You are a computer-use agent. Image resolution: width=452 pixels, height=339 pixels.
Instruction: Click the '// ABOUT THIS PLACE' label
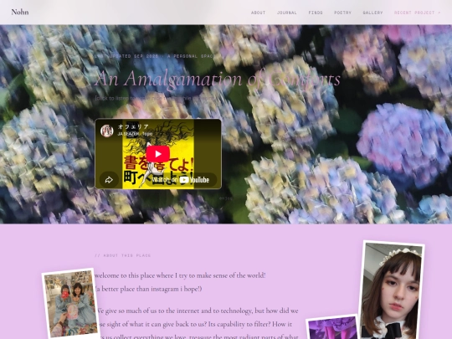[x=123, y=255]
